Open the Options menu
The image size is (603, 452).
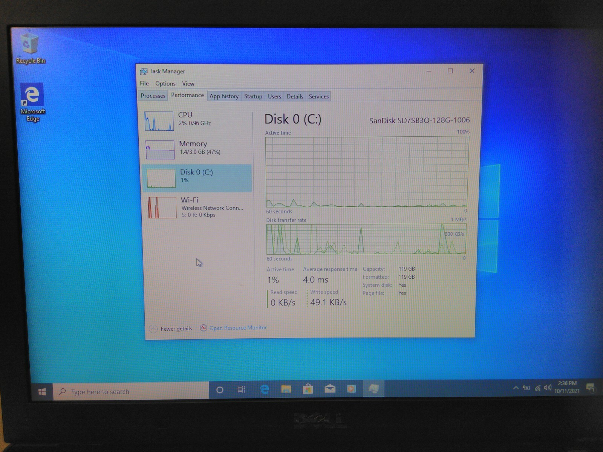(x=165, y=84)
